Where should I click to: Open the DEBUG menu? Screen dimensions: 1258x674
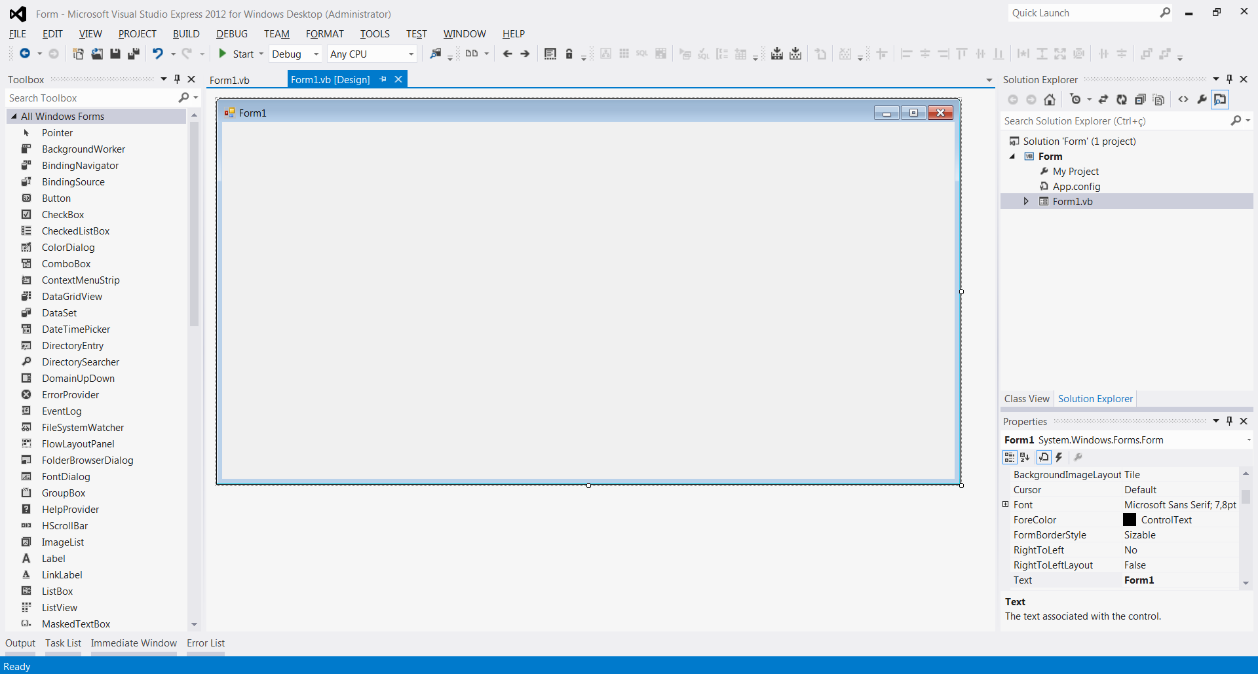[232, 34]
